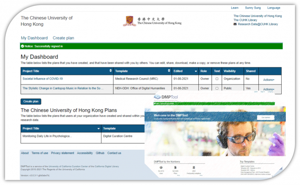Viewport: 300px width, 185px height.
Task: Open the About footer link
Action: tap(25, 153)
